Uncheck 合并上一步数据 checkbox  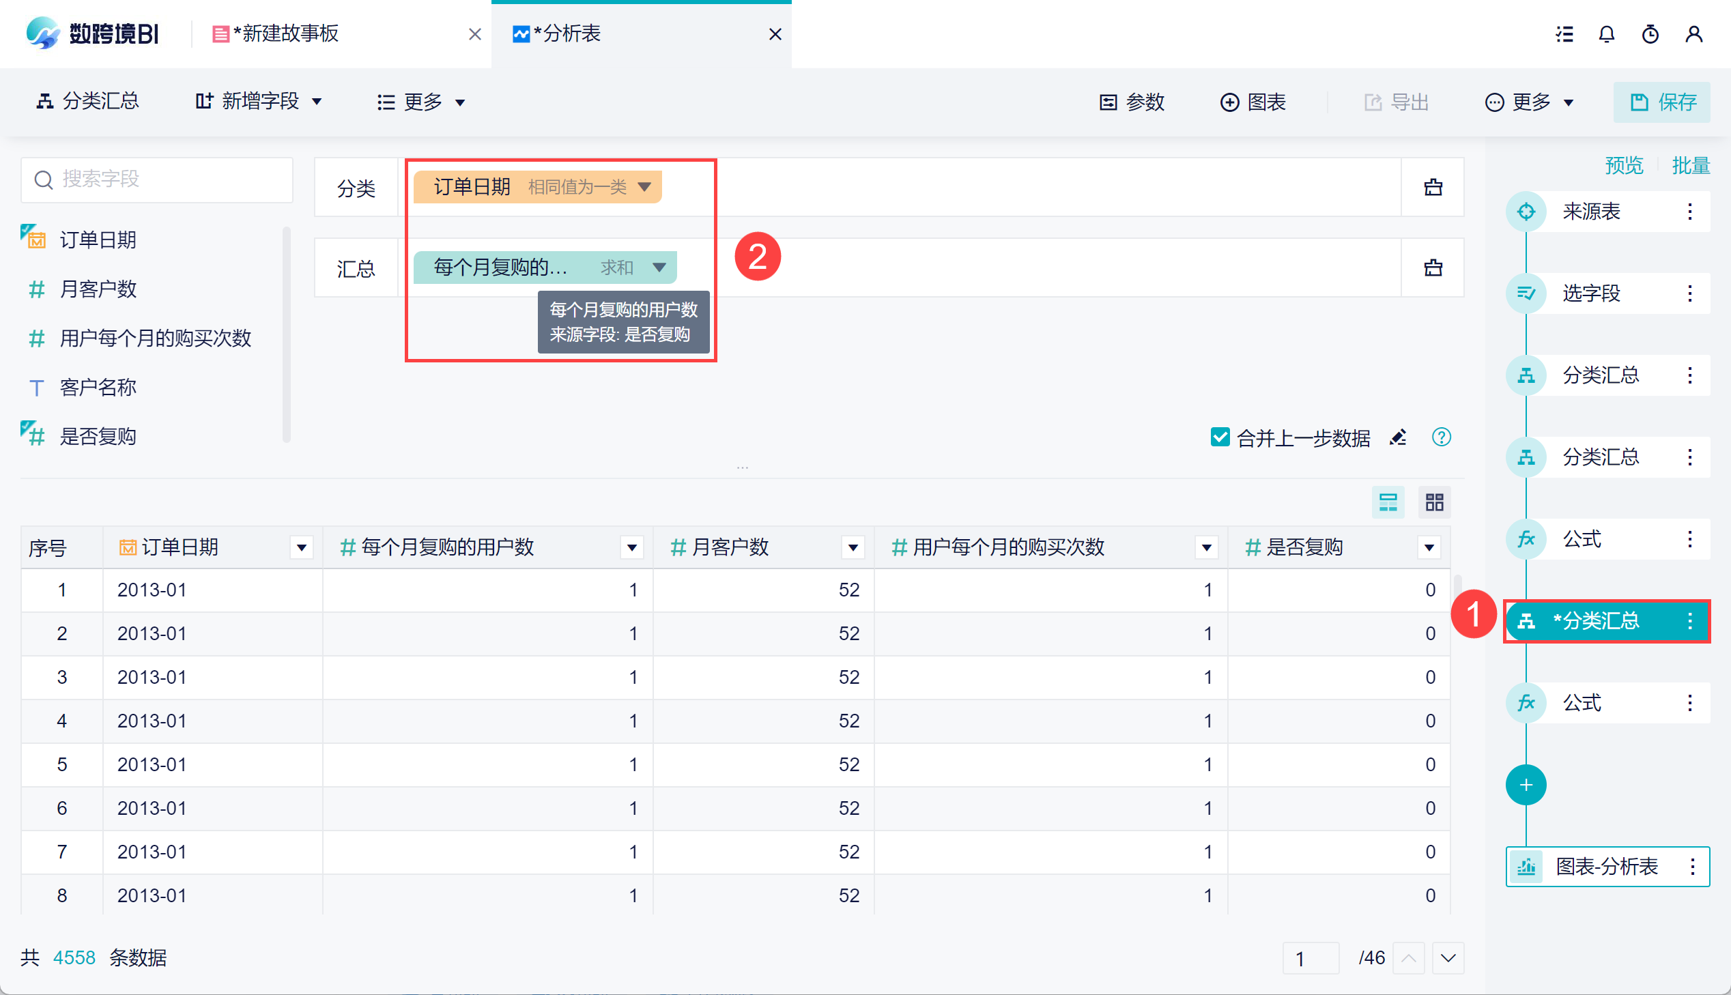pyautogui.click(x=1220, y=437)
